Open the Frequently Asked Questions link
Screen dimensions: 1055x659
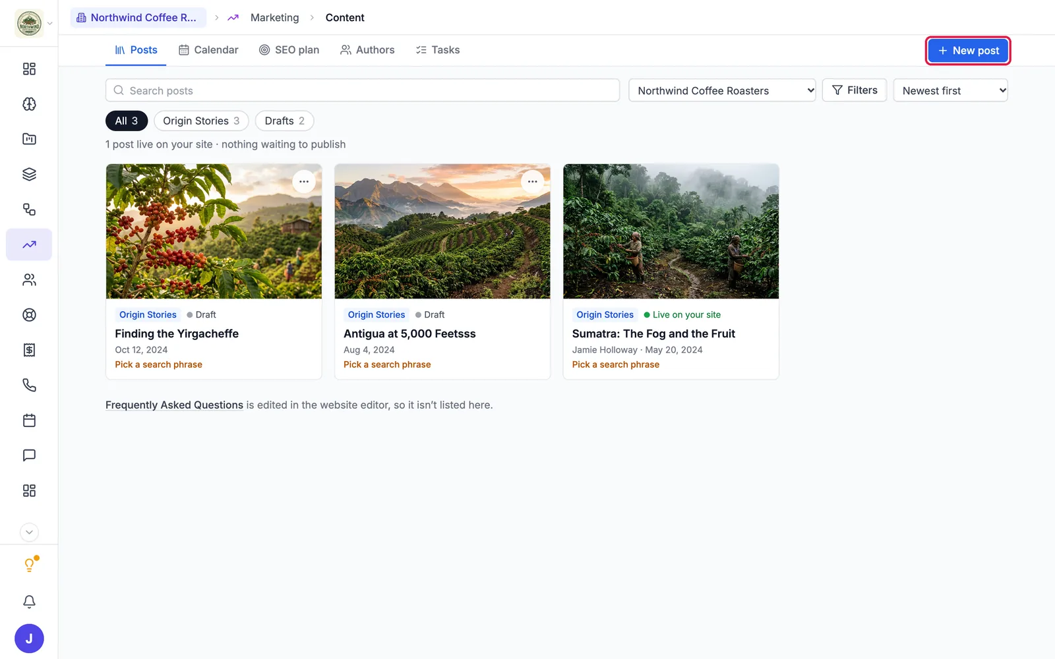point(174,405)
